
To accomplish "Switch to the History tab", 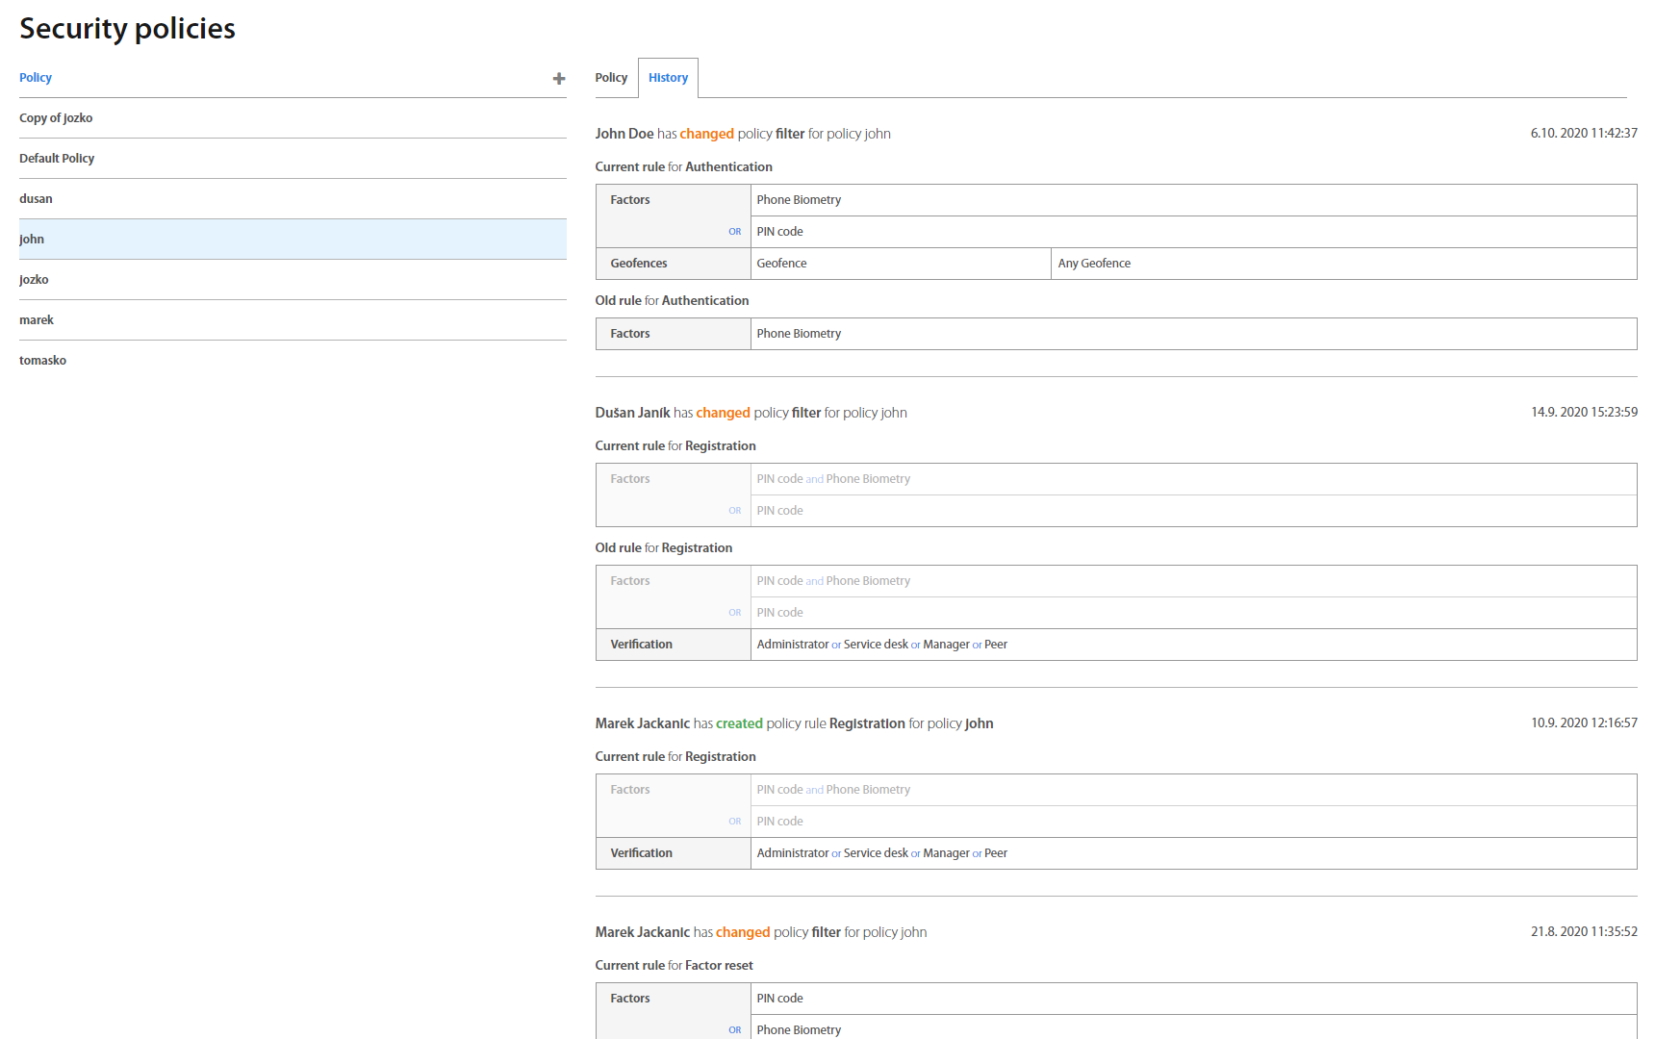I will click(668, 78).
